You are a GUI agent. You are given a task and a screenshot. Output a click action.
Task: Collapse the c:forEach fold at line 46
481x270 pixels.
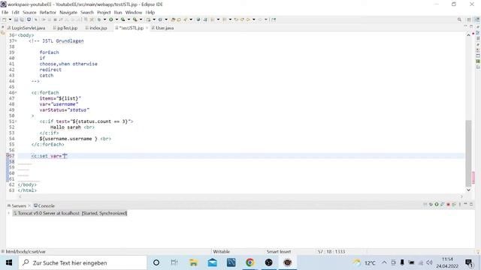click(16, 93)
